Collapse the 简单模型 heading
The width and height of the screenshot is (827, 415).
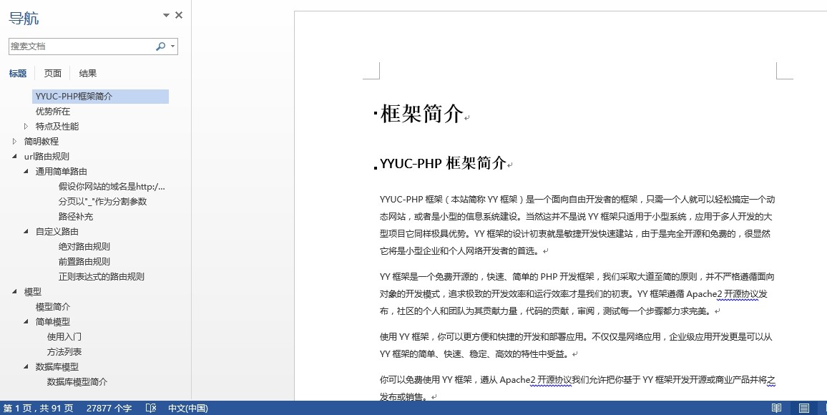(x=26, y=322)
